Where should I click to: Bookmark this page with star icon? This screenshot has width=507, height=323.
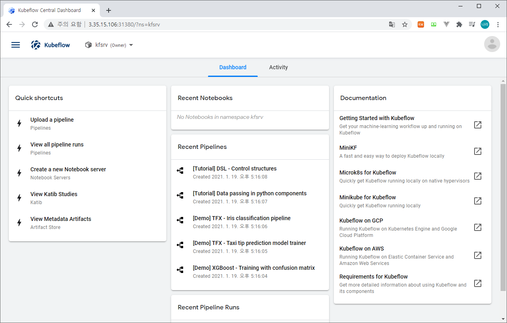(405, 24)
